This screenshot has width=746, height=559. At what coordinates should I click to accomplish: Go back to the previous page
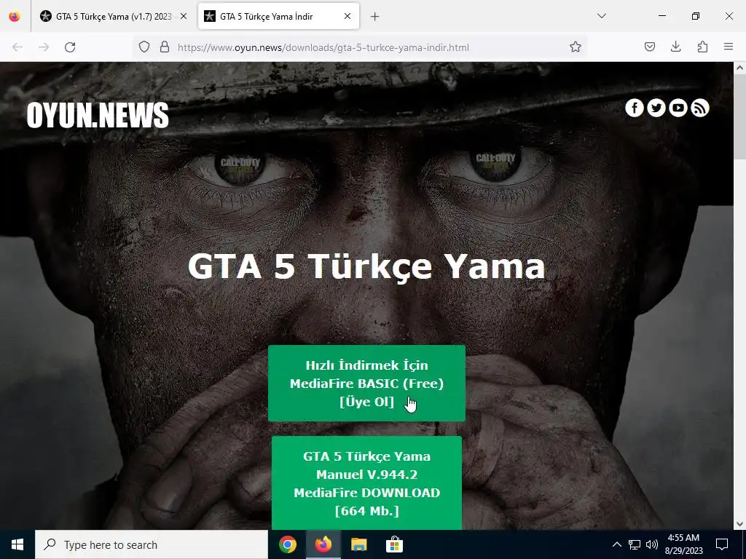[x=17, y=47]
